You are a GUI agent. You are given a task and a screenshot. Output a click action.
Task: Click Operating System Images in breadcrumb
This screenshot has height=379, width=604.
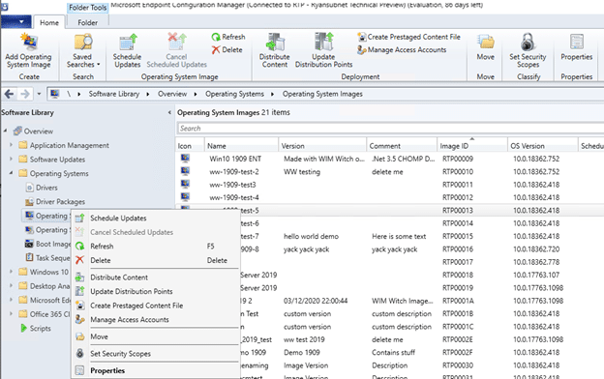(x=322, y=94)
